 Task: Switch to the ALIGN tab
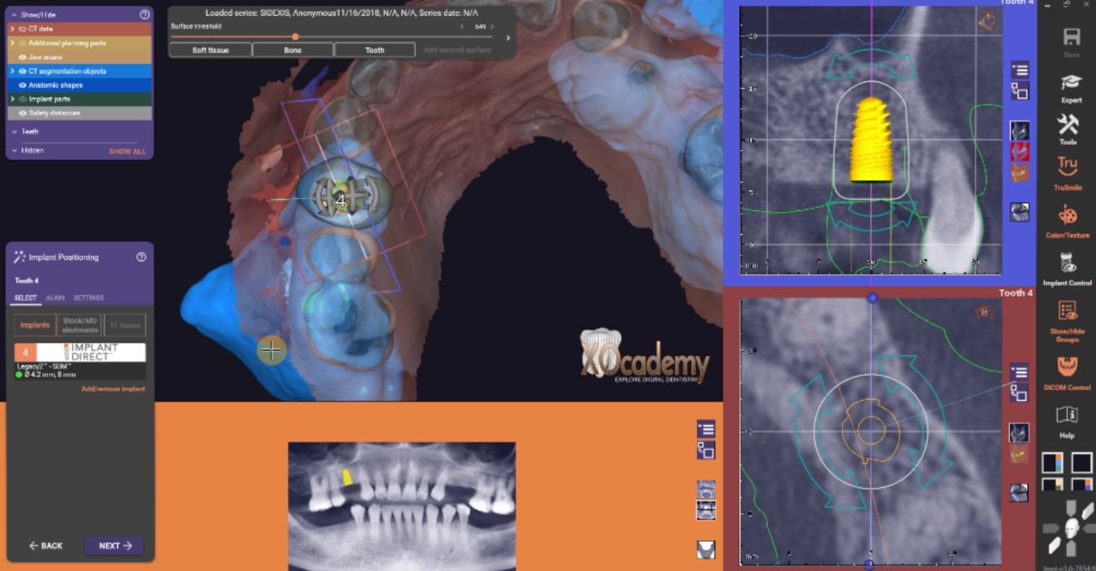coord(56,298)
